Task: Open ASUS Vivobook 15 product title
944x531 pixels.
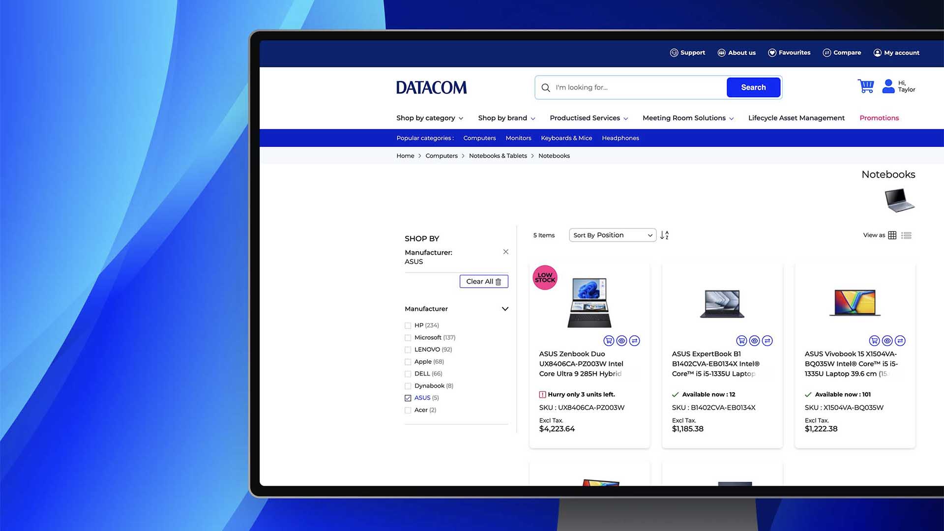Action: 851,364
